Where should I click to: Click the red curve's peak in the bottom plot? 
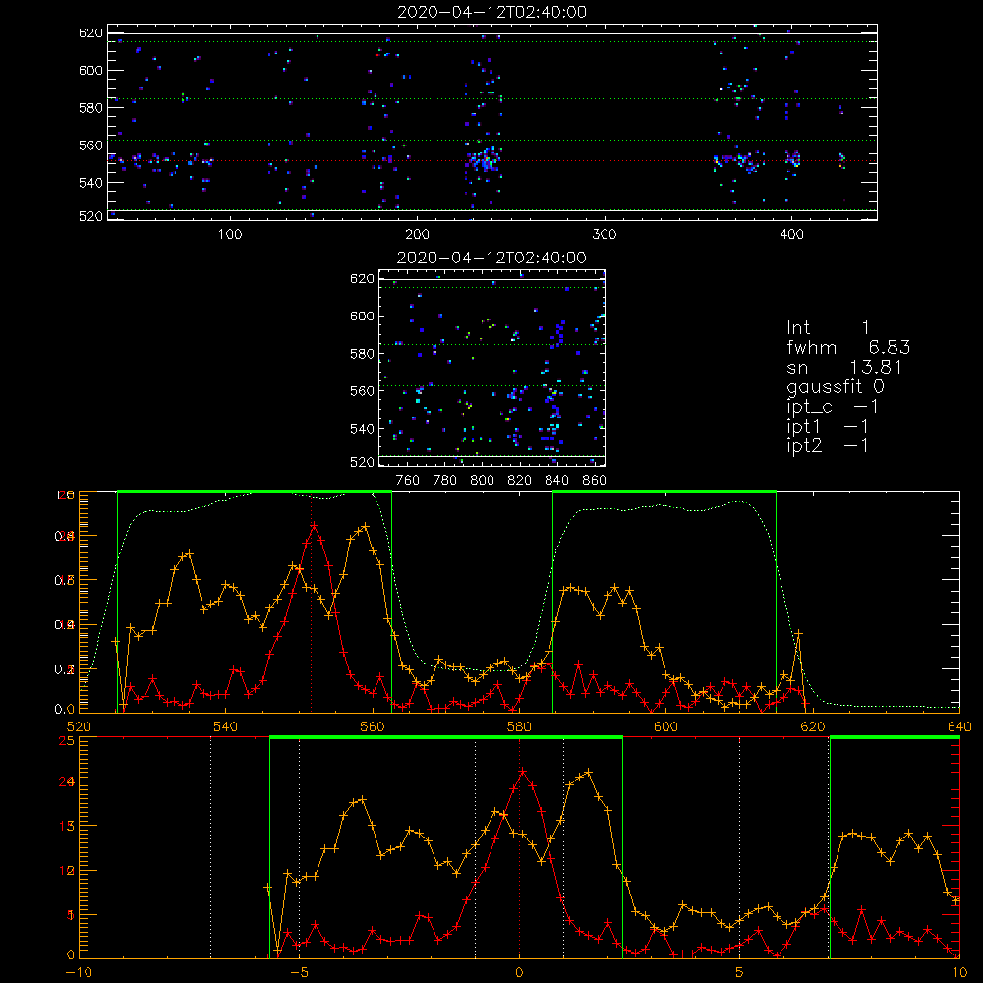click(x=522, y=772)
